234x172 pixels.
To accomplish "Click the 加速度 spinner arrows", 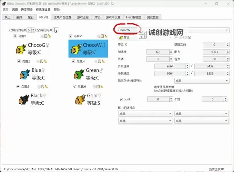I will 171,52.
